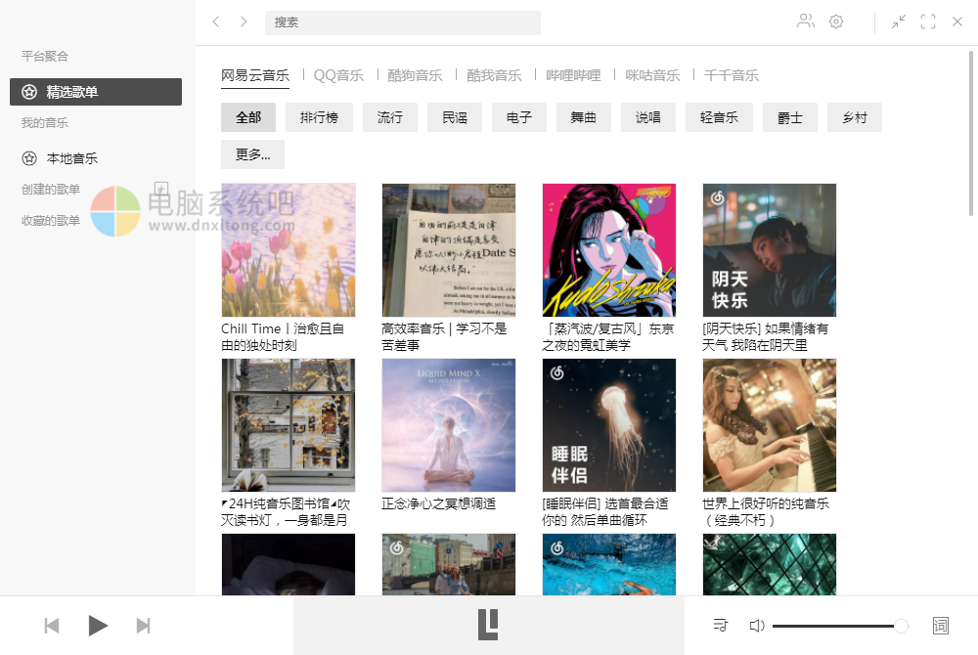
Task: Filter playlists by 流行
Action: (x=390, y=117)
